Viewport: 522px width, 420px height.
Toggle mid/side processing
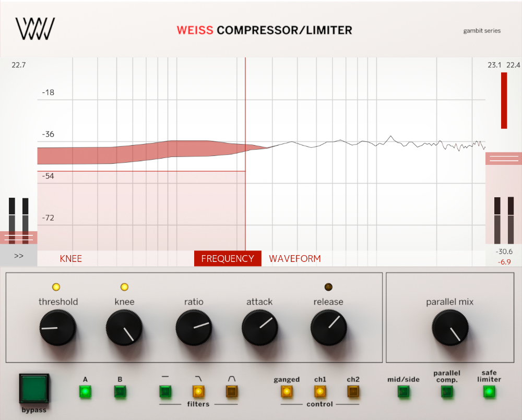pos(403,390)
